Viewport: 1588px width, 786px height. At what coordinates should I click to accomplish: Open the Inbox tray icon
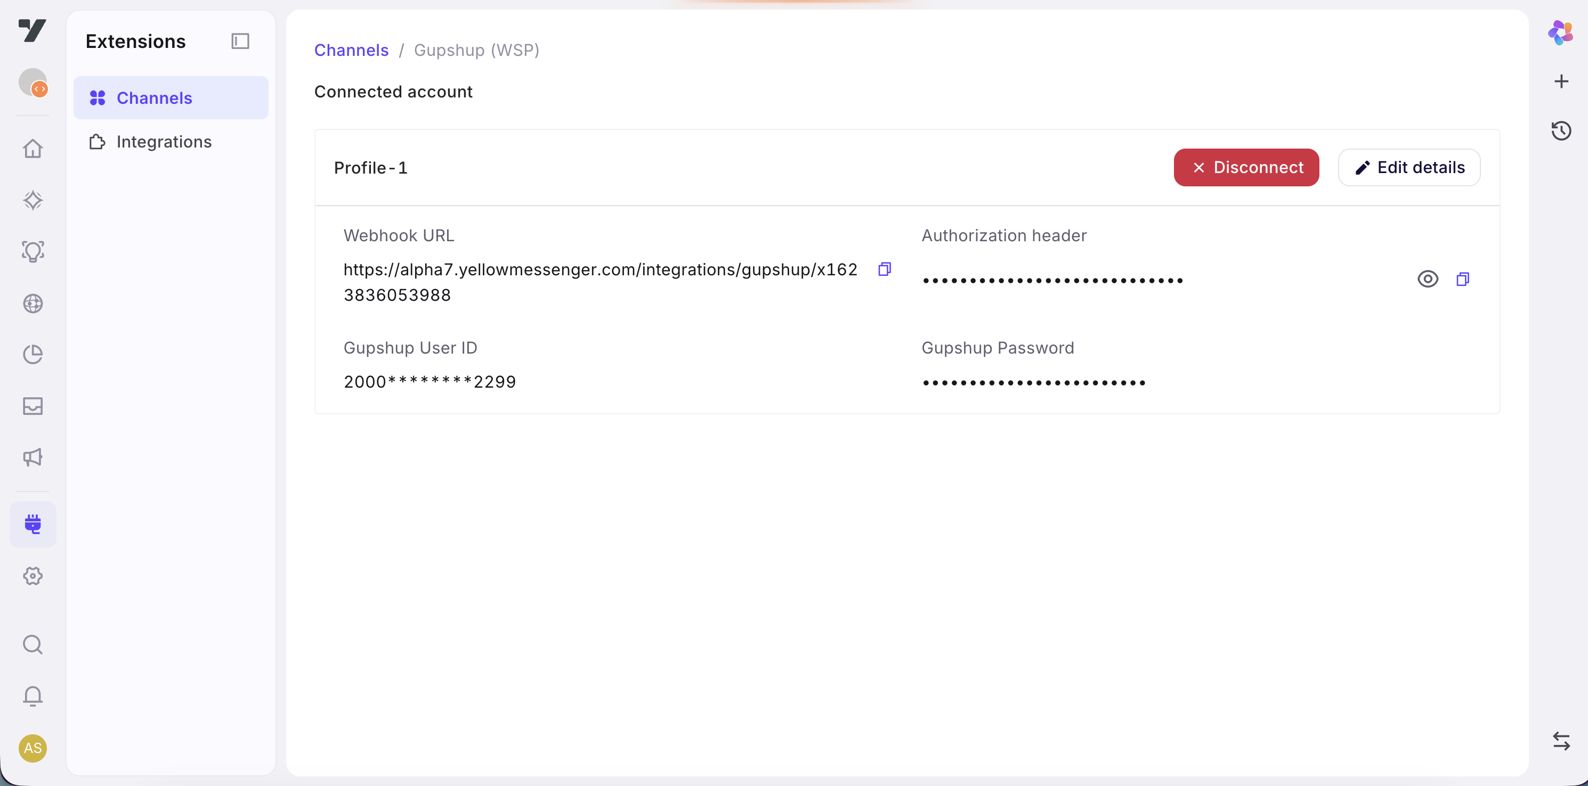(33, 406)
